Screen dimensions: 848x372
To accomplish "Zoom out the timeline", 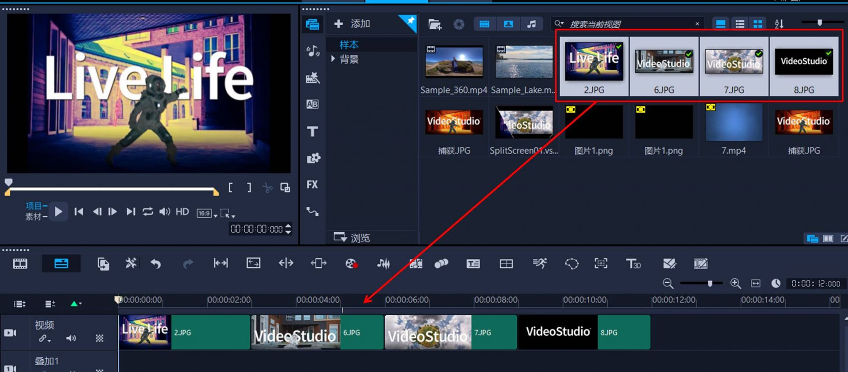I will point(668,284).
